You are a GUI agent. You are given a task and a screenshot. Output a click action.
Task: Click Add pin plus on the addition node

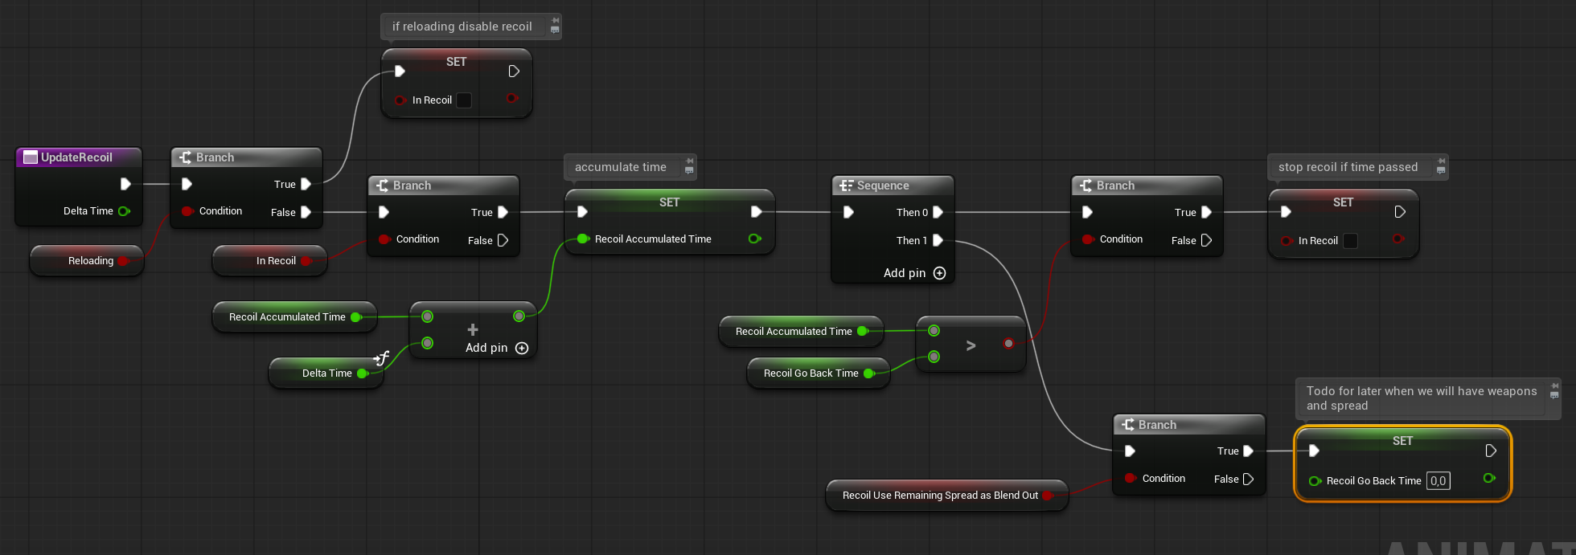522,348
